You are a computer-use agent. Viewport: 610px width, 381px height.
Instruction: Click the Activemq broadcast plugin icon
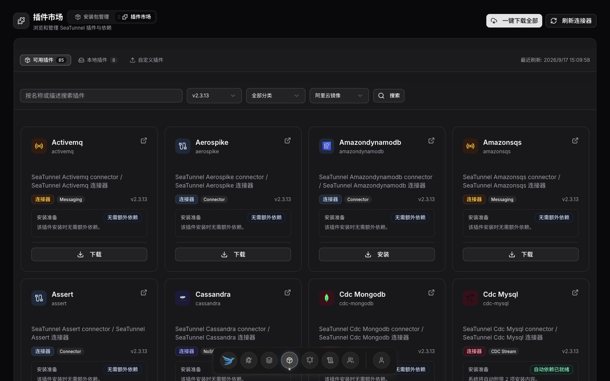click(39, 146)
